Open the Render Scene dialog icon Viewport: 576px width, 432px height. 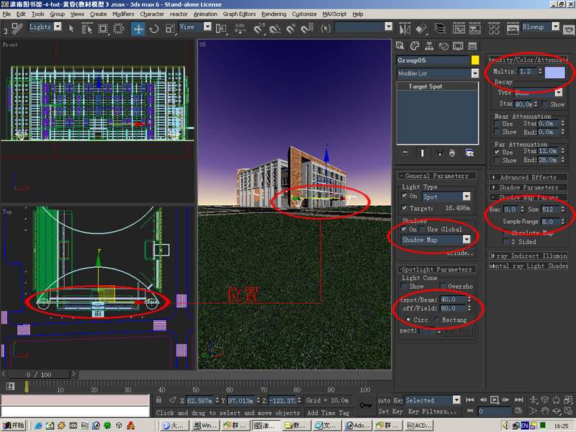pos(513,29)
